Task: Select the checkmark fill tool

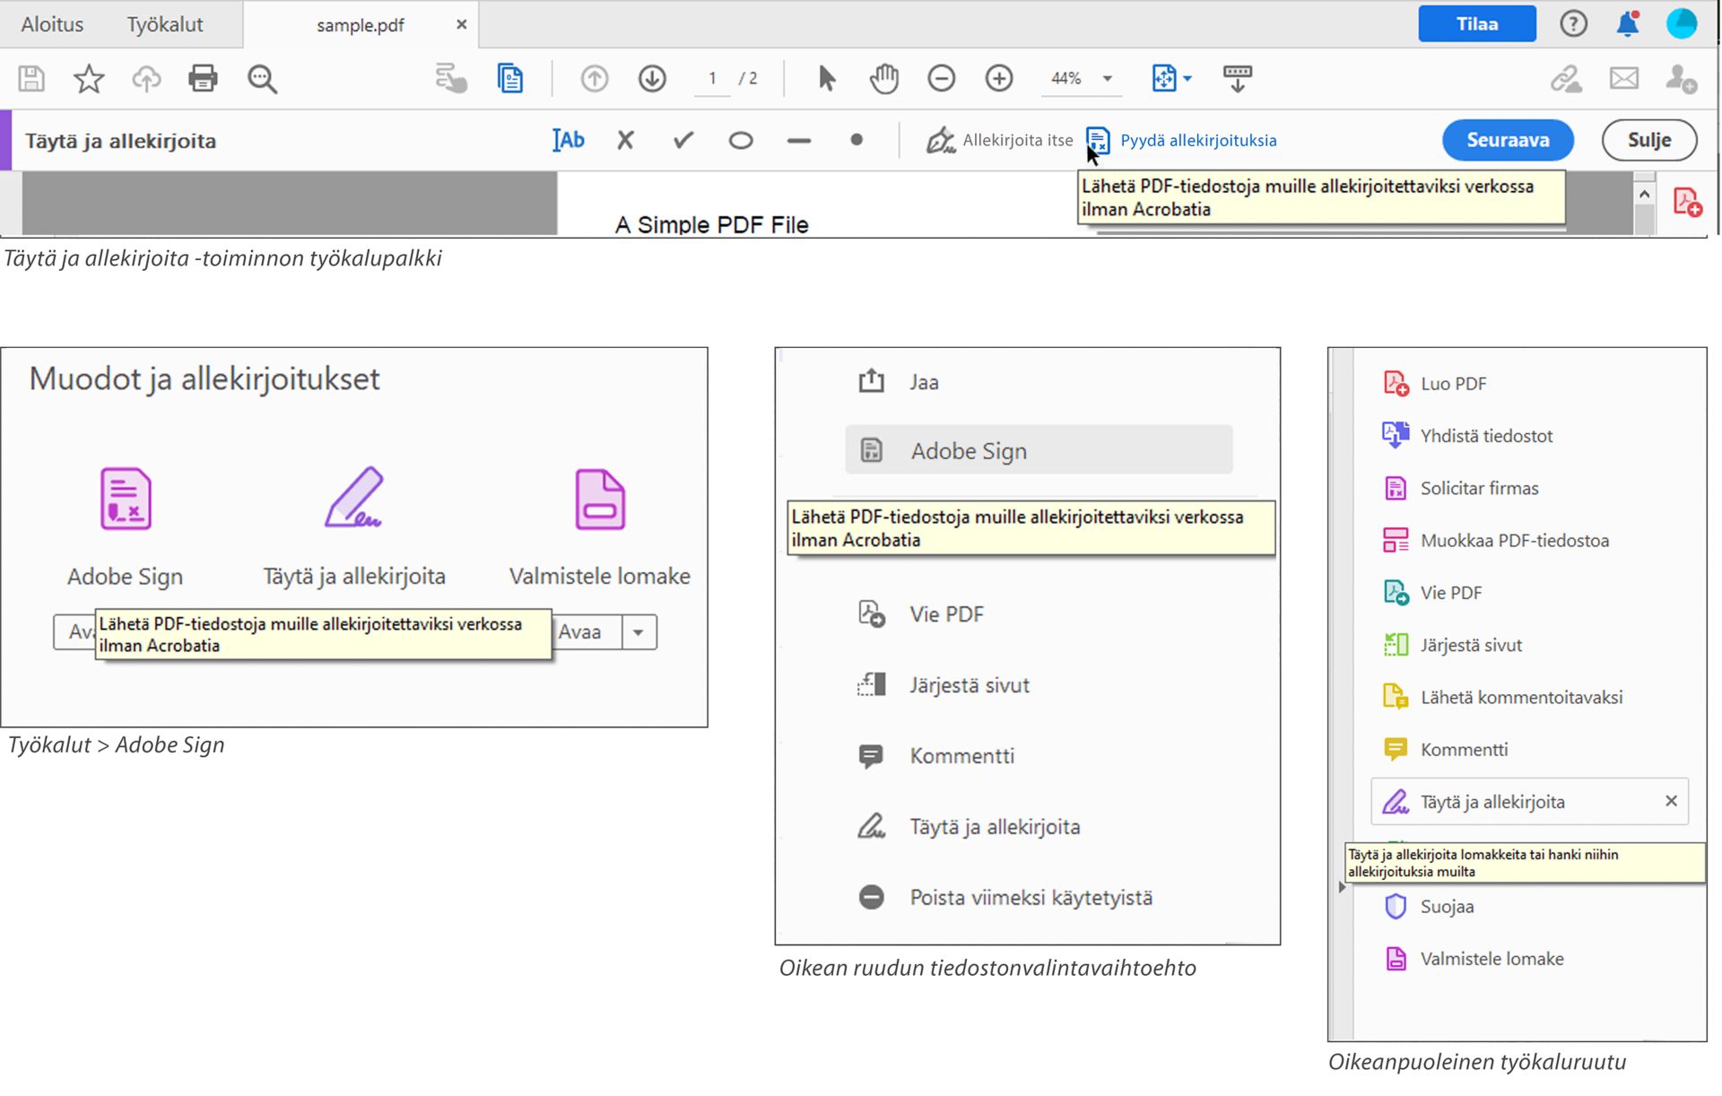Action: pyautogui.click(x=683, y=140)
